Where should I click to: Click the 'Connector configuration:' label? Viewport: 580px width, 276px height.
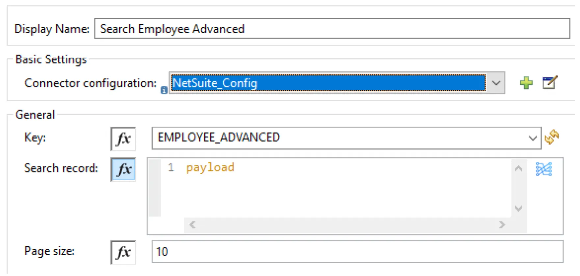click(91, 83)
